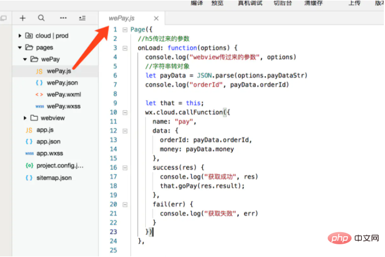Toggle the panel icon left of plus
The image size is (385, 257).
(3, 18)
